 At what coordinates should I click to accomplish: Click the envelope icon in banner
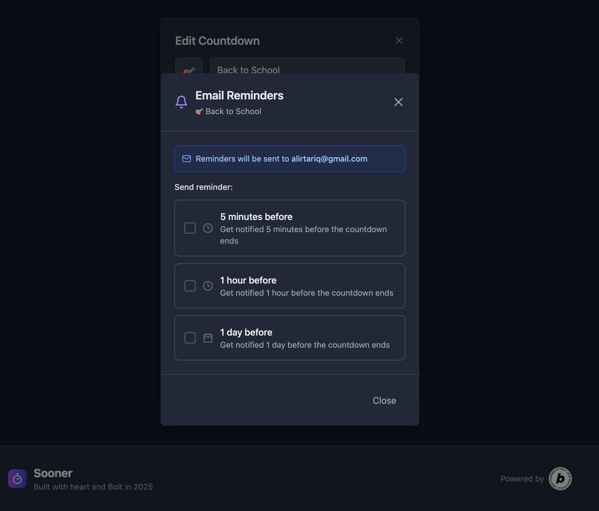point(187,159)
